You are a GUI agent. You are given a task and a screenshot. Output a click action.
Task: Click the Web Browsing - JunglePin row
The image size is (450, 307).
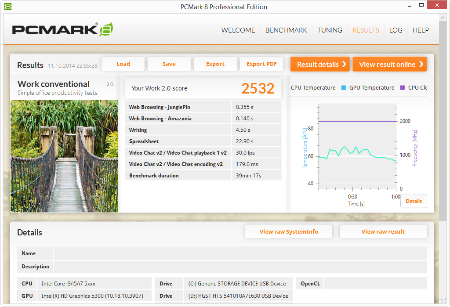(x=203, y=107)
